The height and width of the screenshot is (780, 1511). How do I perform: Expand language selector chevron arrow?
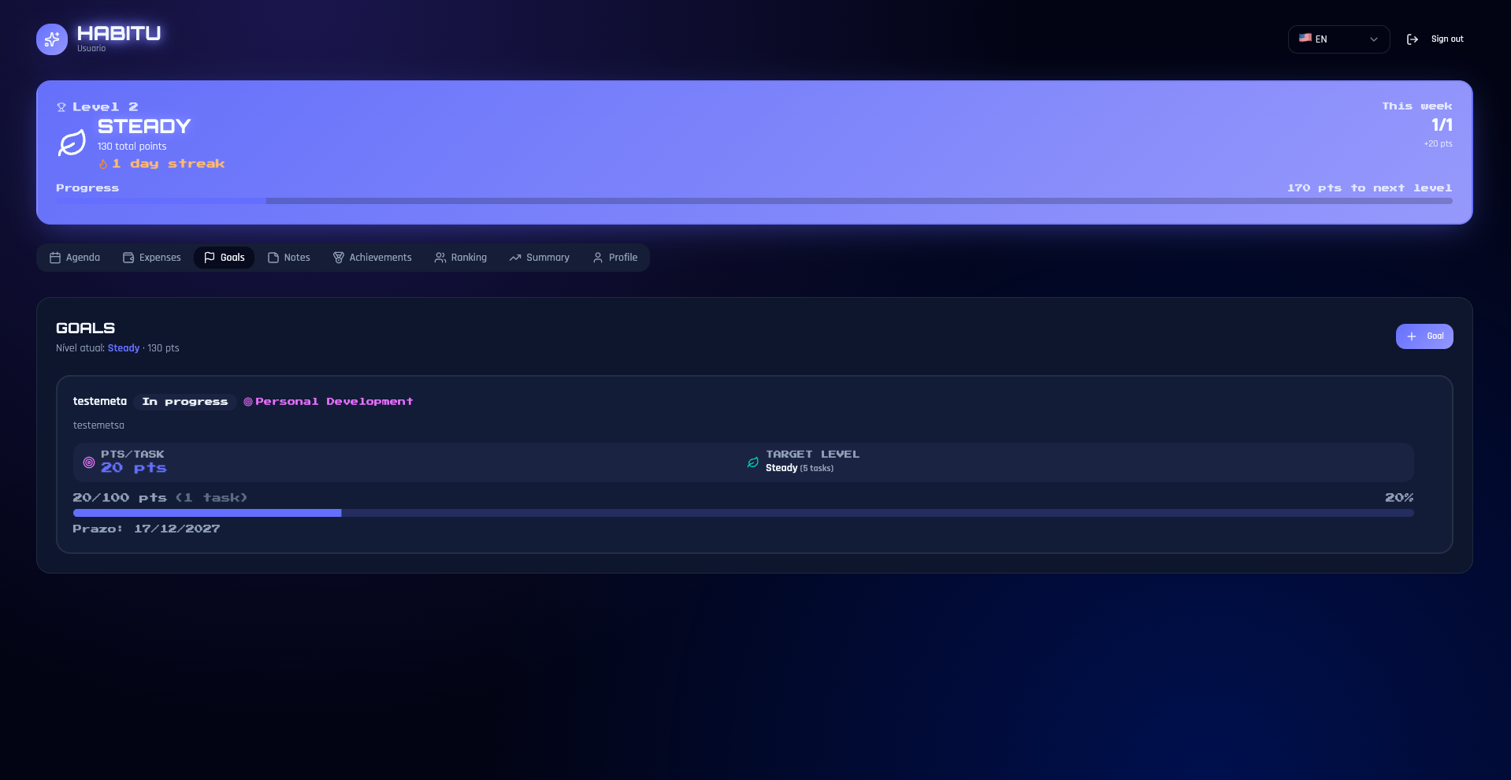(1374, 39)
